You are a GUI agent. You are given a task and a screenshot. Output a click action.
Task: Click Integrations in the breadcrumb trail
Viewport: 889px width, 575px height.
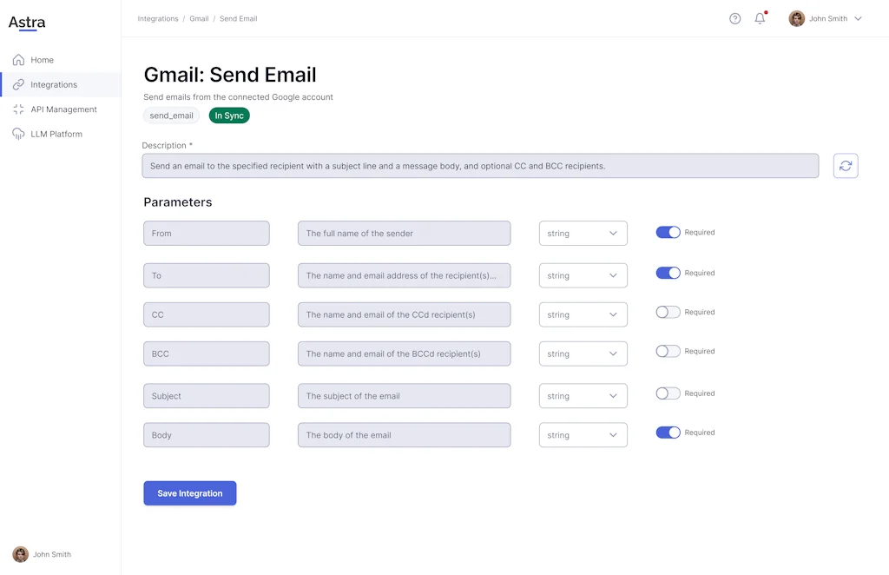pos(157,18)
